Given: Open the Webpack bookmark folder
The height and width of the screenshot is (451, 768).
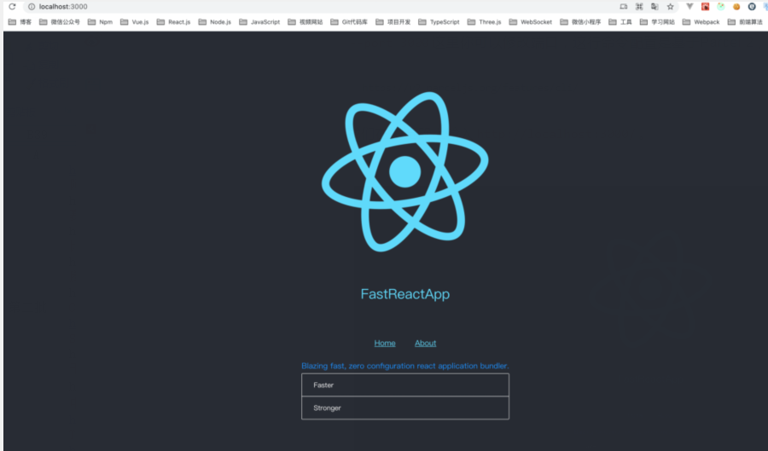Looking at the screenshot, I should 701,22.
